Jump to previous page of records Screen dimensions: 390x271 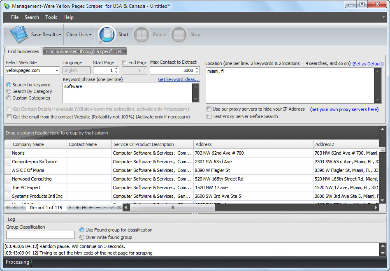pyautogui.click(x=15, y=207)
